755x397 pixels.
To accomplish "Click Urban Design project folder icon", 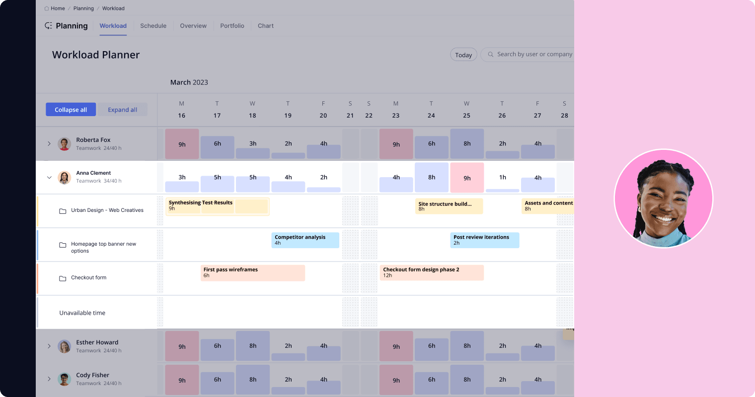I will 63,211.
